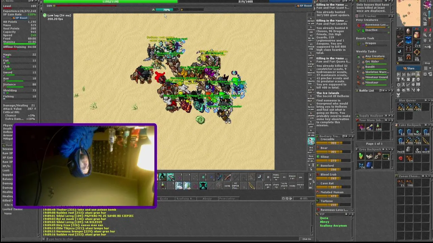Toggle the shield defensive stance button
Screen dimensions: 433x243
[425, 41]
